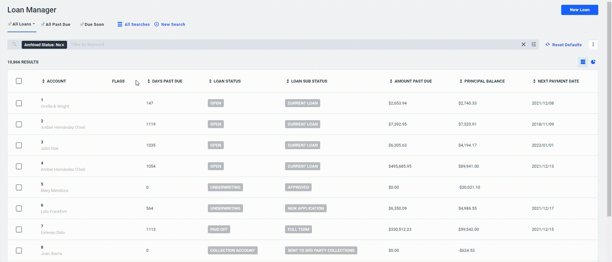Expand the All Loans dropdown arrow
612x262 pixels.
(34, 24)
